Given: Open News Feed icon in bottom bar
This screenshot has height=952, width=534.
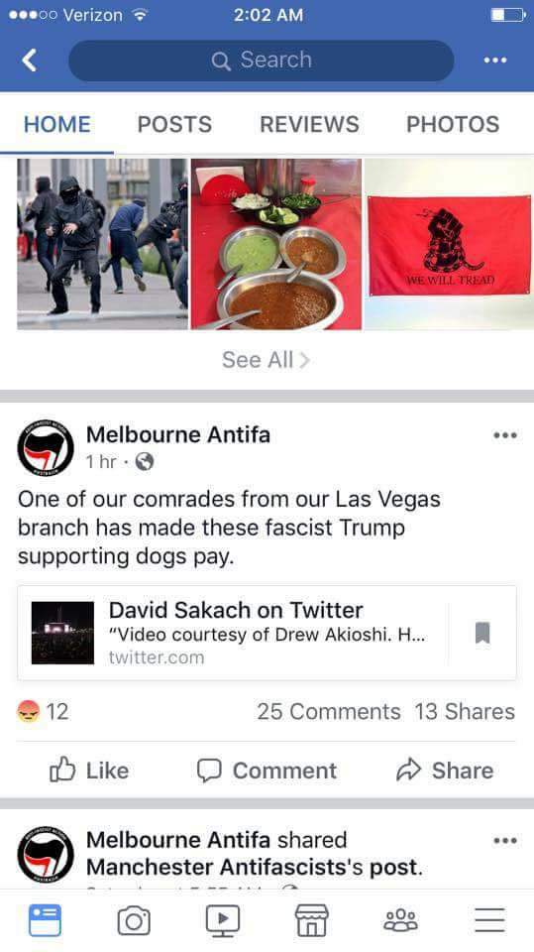Looking at the screenshot, I should click(45, 920).
